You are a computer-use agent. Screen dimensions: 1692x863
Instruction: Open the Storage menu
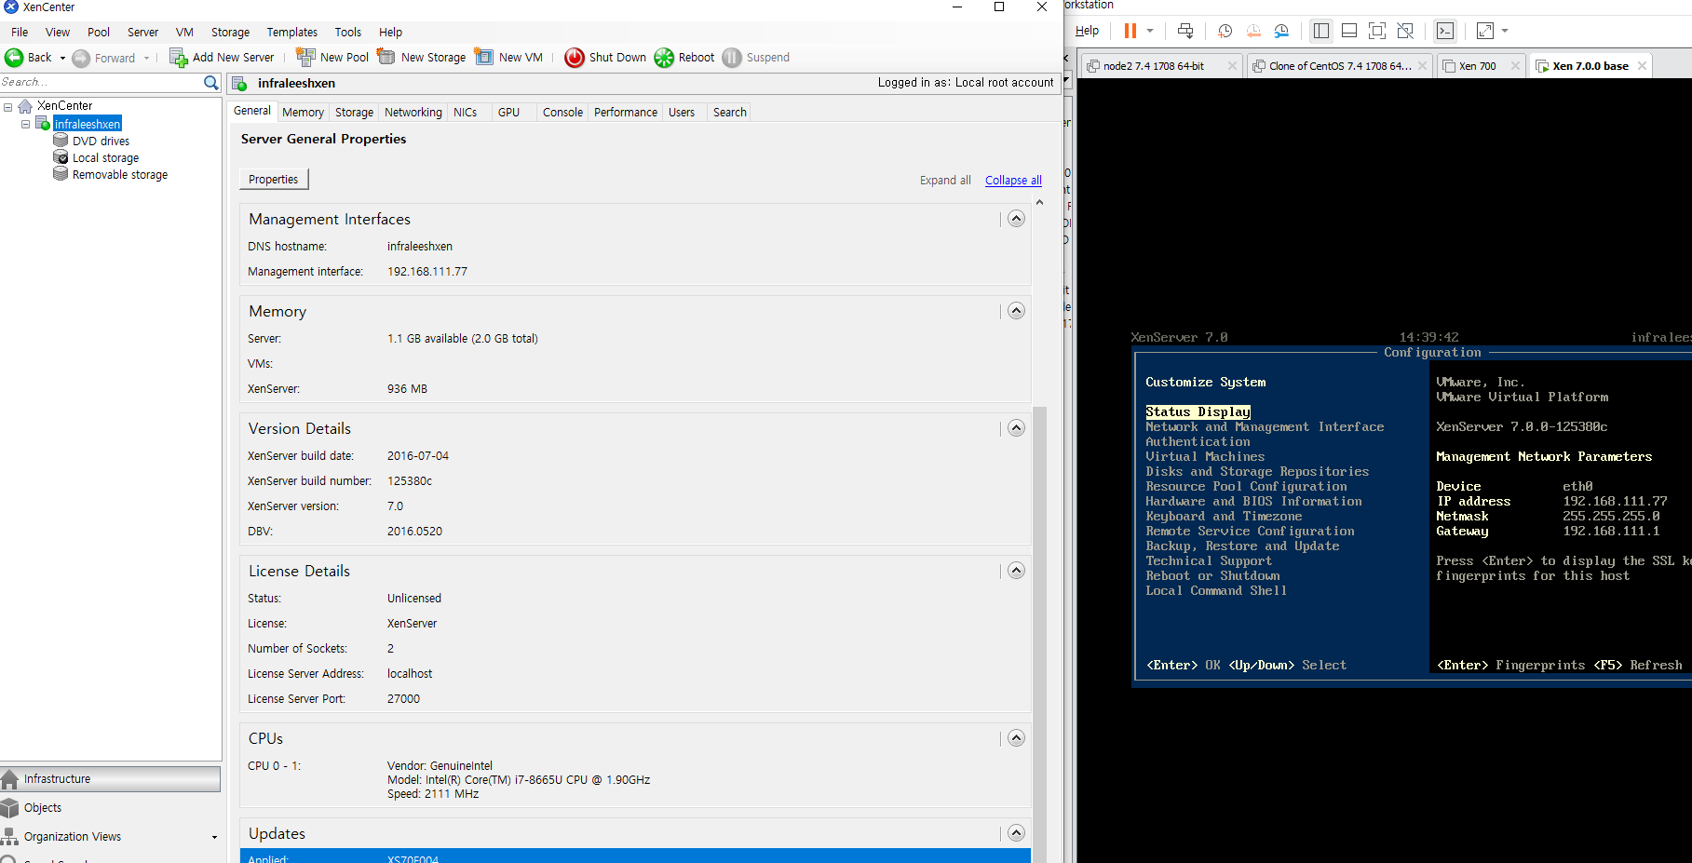pos(230,32)
